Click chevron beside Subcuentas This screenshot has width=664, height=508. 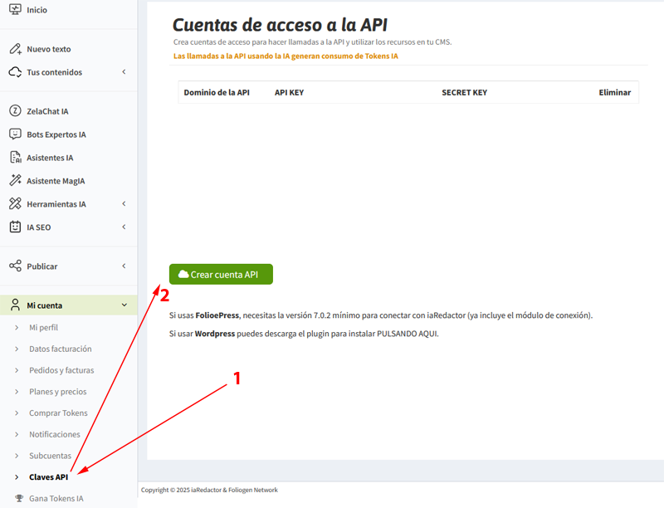click(x=17, y=456)
